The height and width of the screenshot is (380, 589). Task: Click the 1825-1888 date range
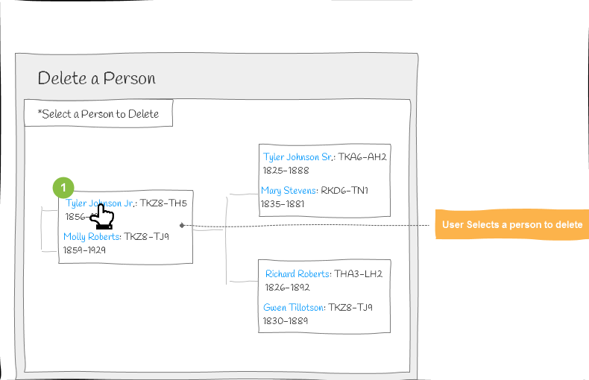coord(286,171)
